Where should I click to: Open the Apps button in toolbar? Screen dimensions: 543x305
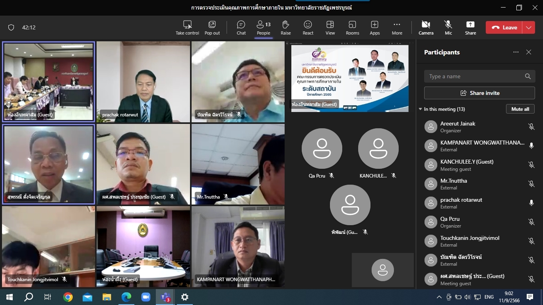click(374, 27)
